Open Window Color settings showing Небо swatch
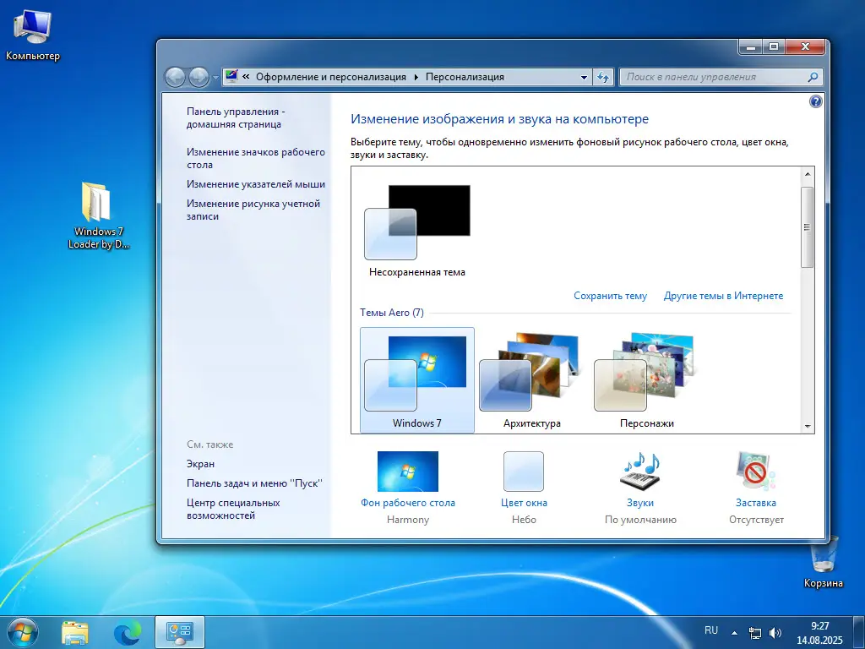Screen dimensions: 865x649 point(524,471)
